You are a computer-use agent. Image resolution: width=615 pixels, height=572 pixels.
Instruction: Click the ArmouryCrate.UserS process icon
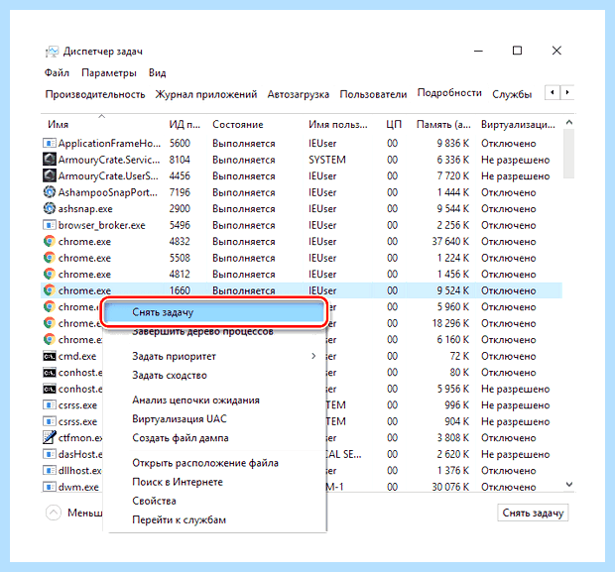(x=49, y=176)
